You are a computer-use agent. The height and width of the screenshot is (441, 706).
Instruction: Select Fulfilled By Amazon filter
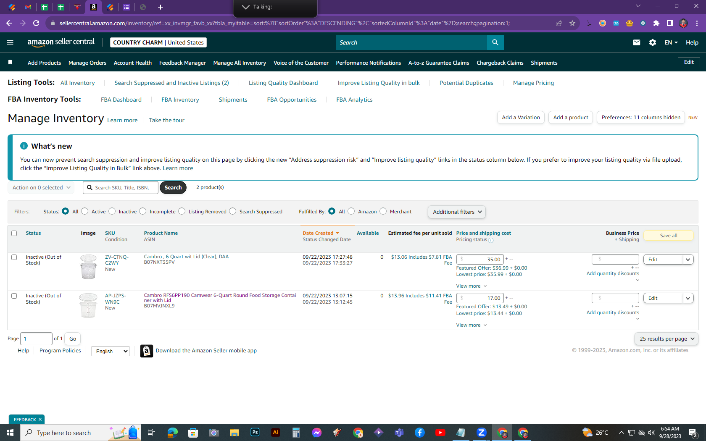click(351, 211)
